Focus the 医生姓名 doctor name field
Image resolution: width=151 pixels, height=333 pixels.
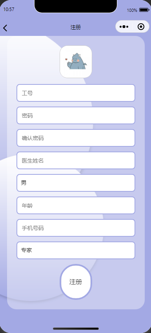[x=76, y=161]
